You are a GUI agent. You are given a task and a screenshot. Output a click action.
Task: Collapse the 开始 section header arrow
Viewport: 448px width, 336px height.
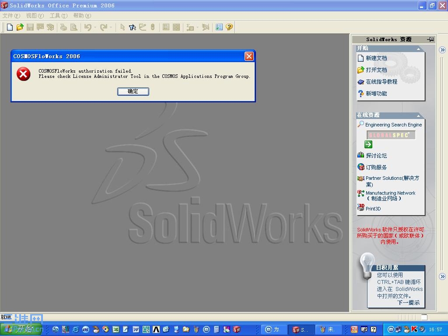pyautogui.click(x=418, y=49)
